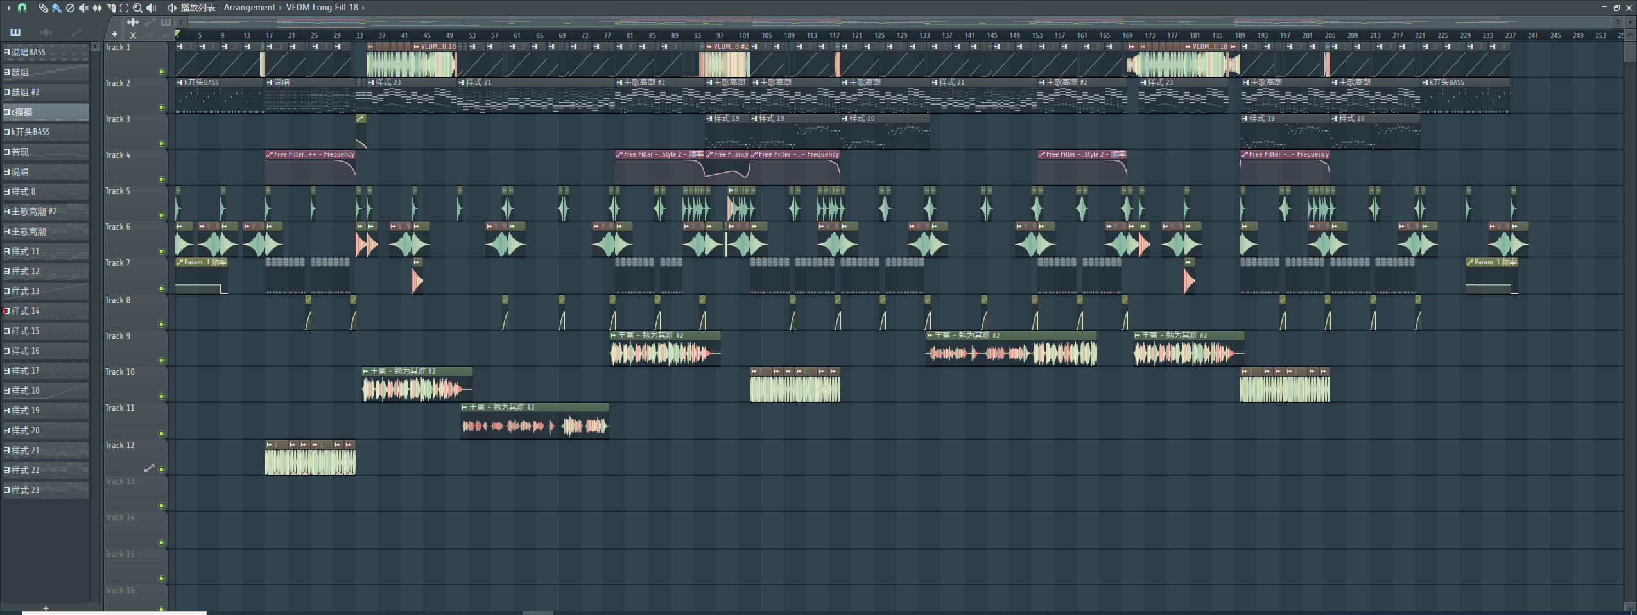The height and width of the screenshot is (615, 1637).
Task: Toggle the mute switch on Track 5
Action: pos(161,216)
